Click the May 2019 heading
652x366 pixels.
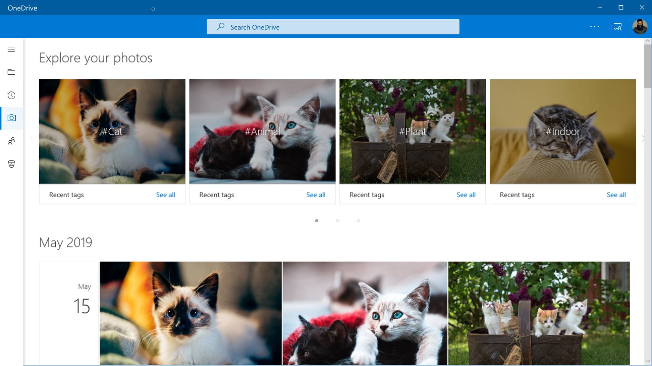coord(66,242)
